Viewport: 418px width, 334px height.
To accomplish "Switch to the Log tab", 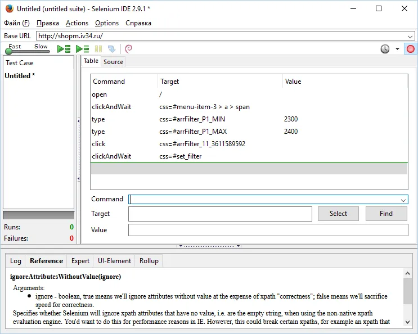I will [x=15, y=261].
